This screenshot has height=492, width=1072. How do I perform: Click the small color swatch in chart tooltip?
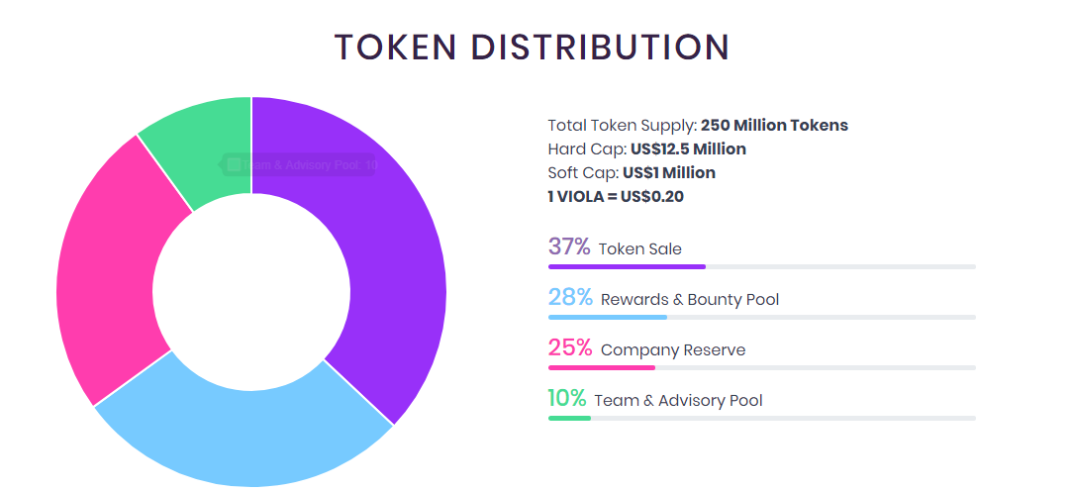[234, 164]
